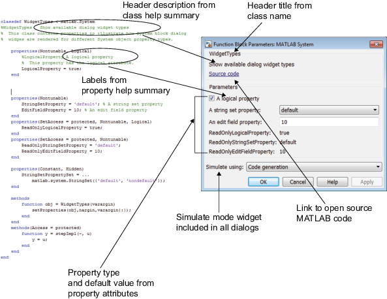This screenshot has height=299, width=387.
Task: Click the 'ReadOnlyStringSetProperty:' label in dialog
Action: point(243,142)
